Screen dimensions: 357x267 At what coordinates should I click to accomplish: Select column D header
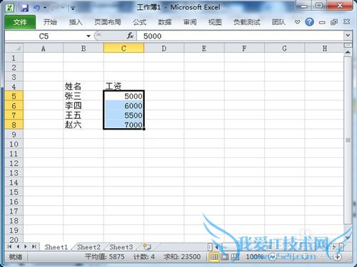point(164,48)
